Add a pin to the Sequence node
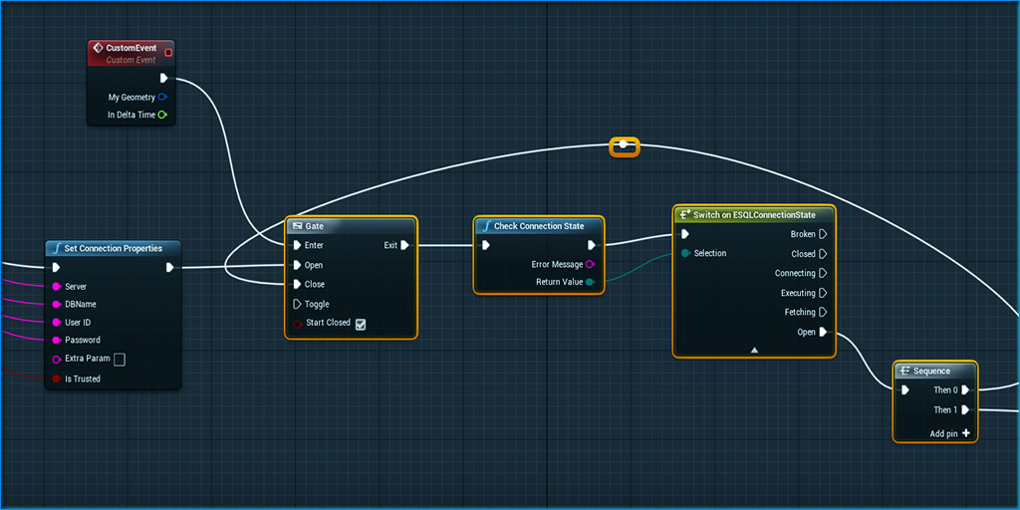Image resolution: width=1020 pixels, height=510 pixels. click(965, 433)
